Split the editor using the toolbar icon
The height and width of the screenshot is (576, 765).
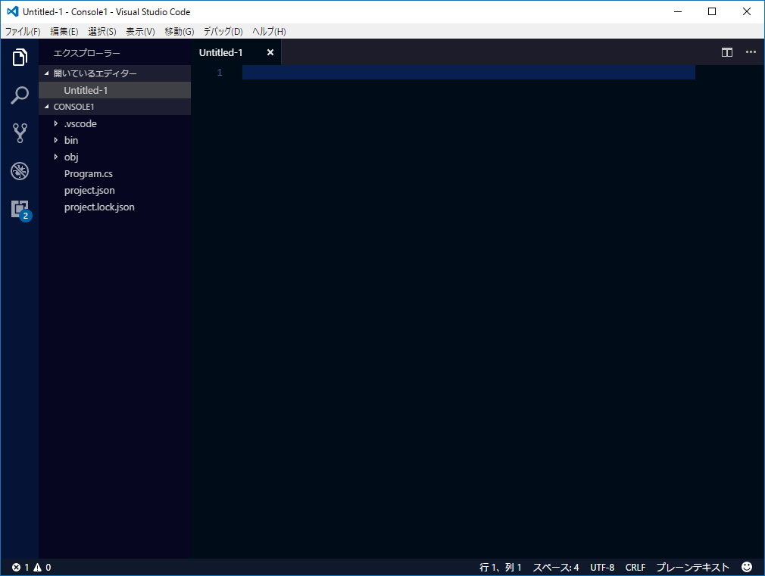pyautogui.click(x=726, y=52)
